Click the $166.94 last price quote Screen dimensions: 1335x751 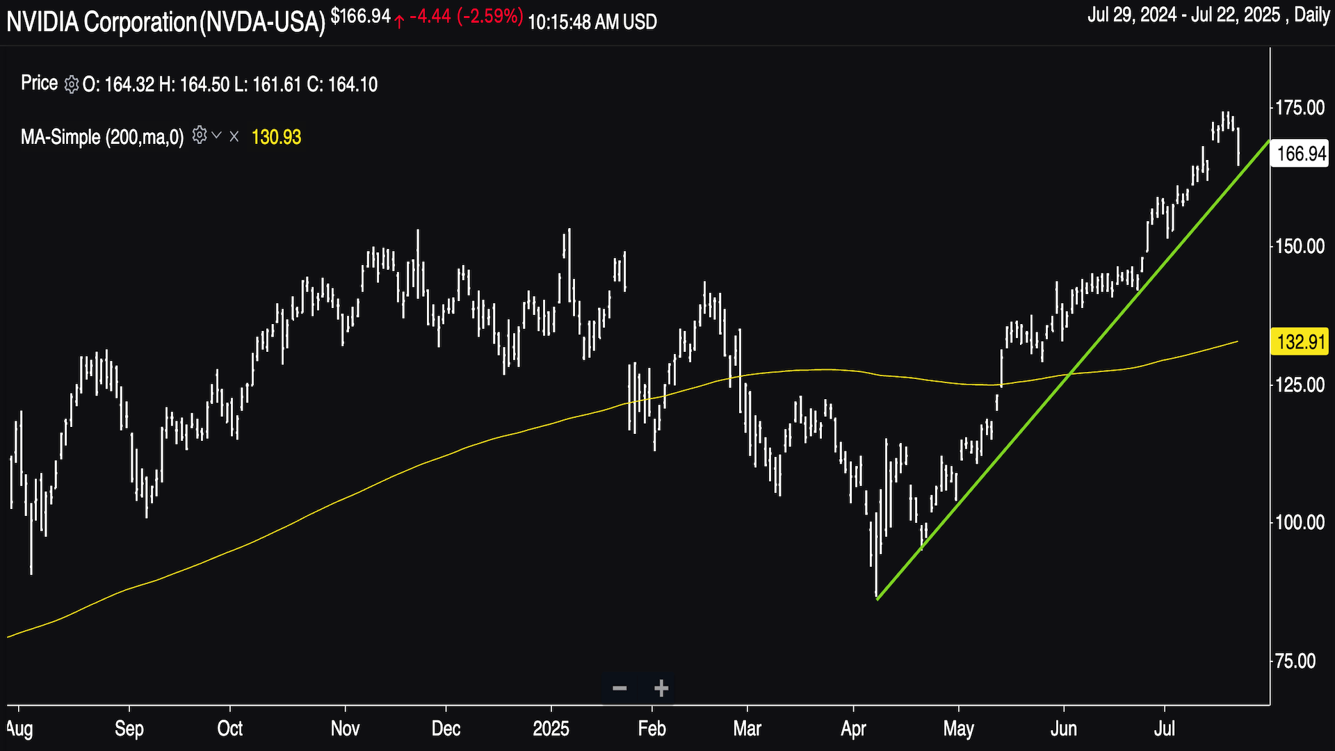tap(360, 17)
